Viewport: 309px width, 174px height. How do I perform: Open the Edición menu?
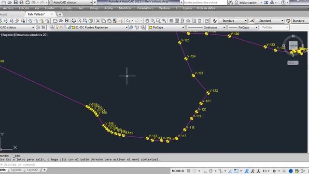[x=24, y=8]
